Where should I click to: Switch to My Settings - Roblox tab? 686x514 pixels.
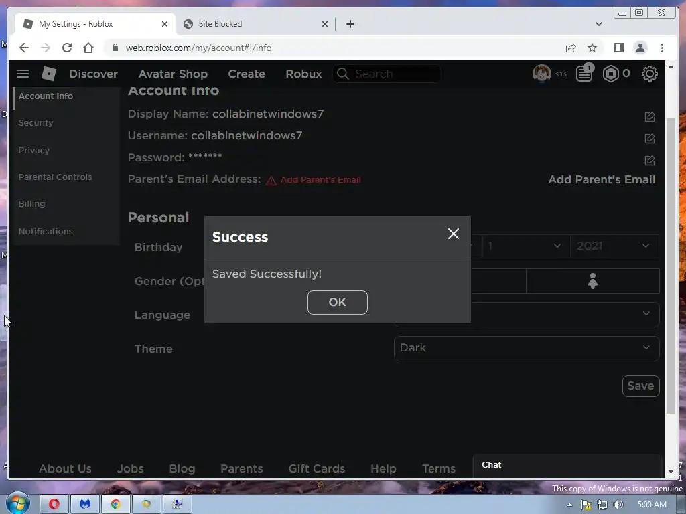pos(95,24)
